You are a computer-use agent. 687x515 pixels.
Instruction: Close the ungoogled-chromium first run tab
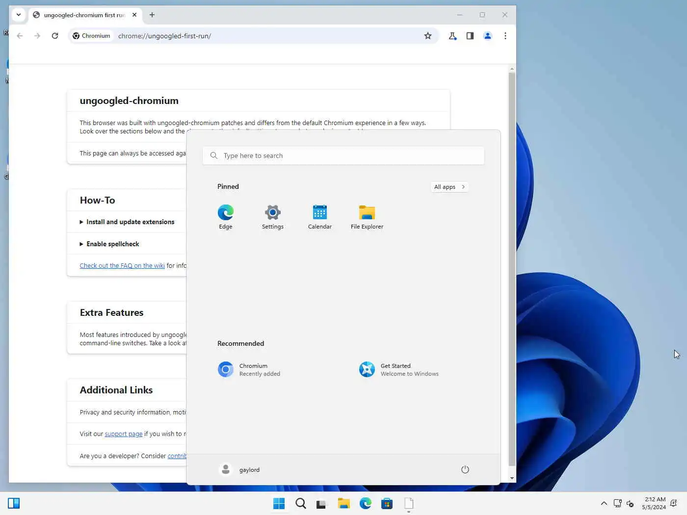click(134, 15)
